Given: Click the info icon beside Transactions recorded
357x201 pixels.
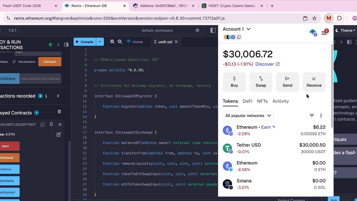Looking at the screenshot, I should click(46, 96).
